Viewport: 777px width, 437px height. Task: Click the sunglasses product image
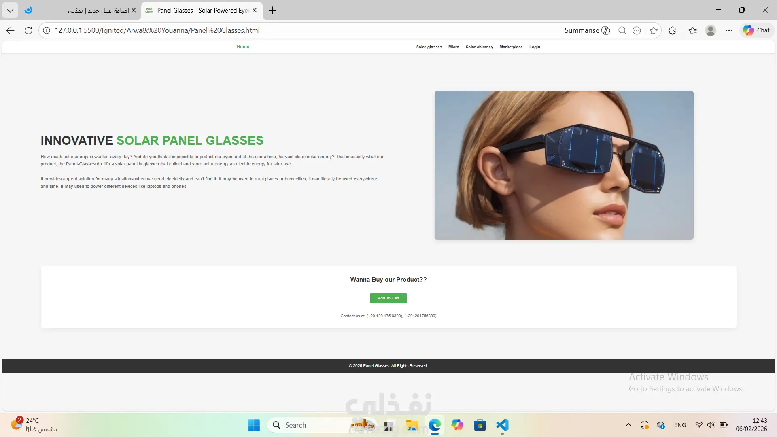point(564,165)
